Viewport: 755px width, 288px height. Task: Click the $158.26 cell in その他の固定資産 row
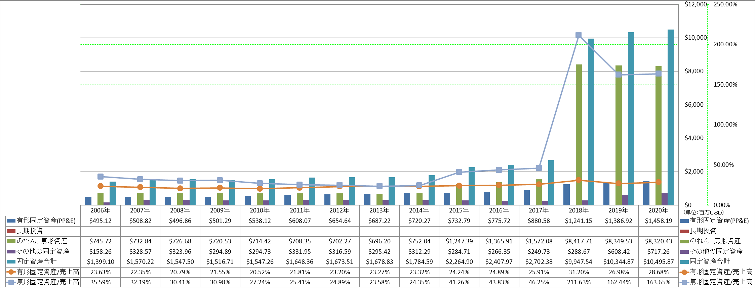coord(101,251)
